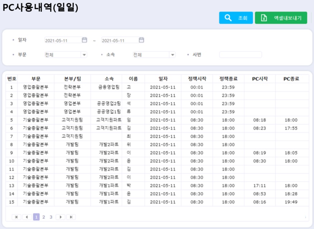314x229 pixels.
Task: Click PC종료 value 17:55 in row 6
Action: 291,128
